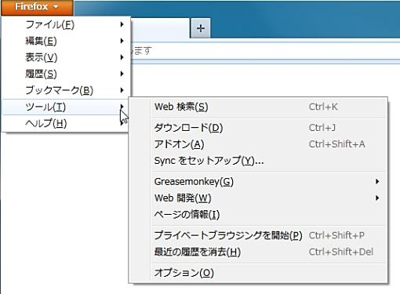Screen dimensions: 400x294
Task: Click the Ctrl+J shortcut text
Action: (x=322, y=128)
